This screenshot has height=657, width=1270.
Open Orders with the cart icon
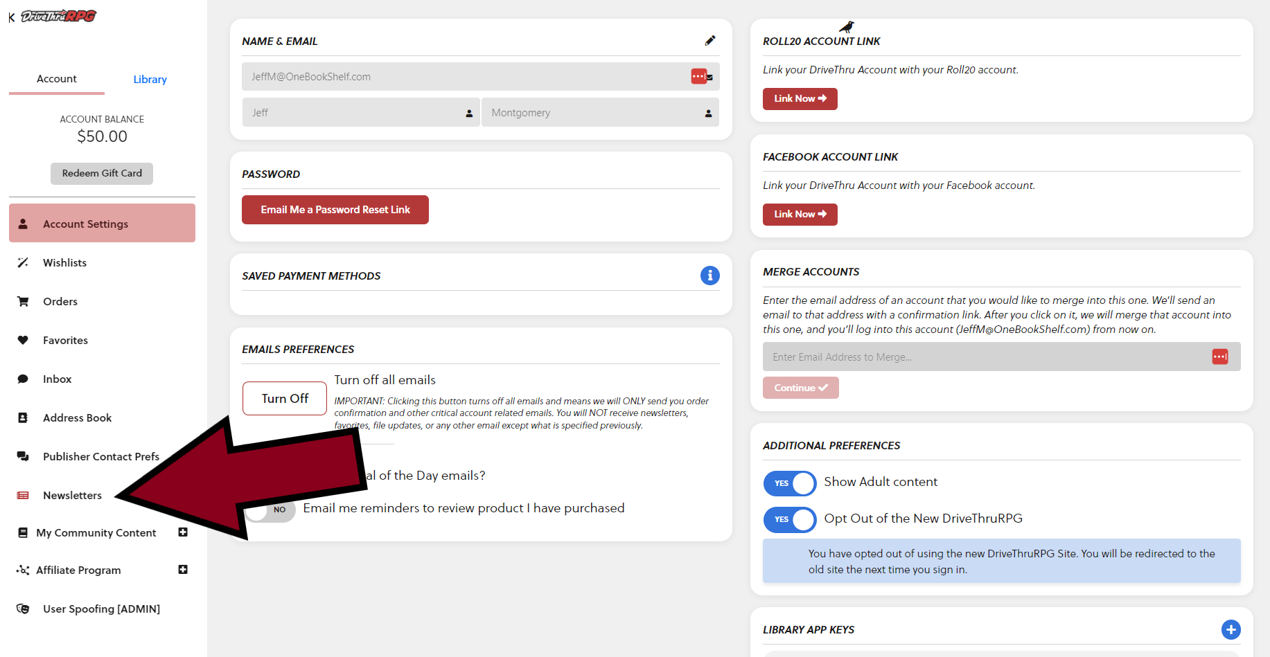tap(60, 302)
